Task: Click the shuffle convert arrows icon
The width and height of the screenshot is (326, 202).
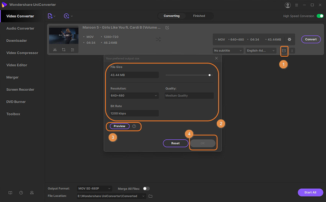Action: pos(158,39)
